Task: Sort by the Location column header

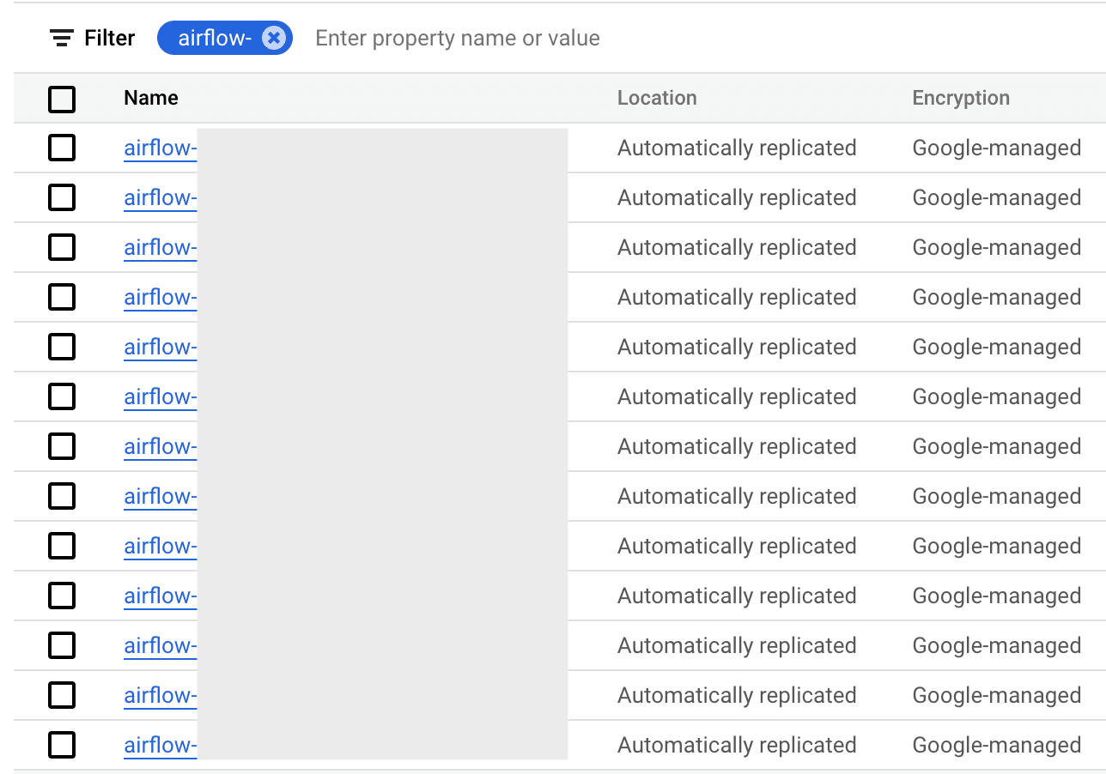Action: tap(657, 98)
